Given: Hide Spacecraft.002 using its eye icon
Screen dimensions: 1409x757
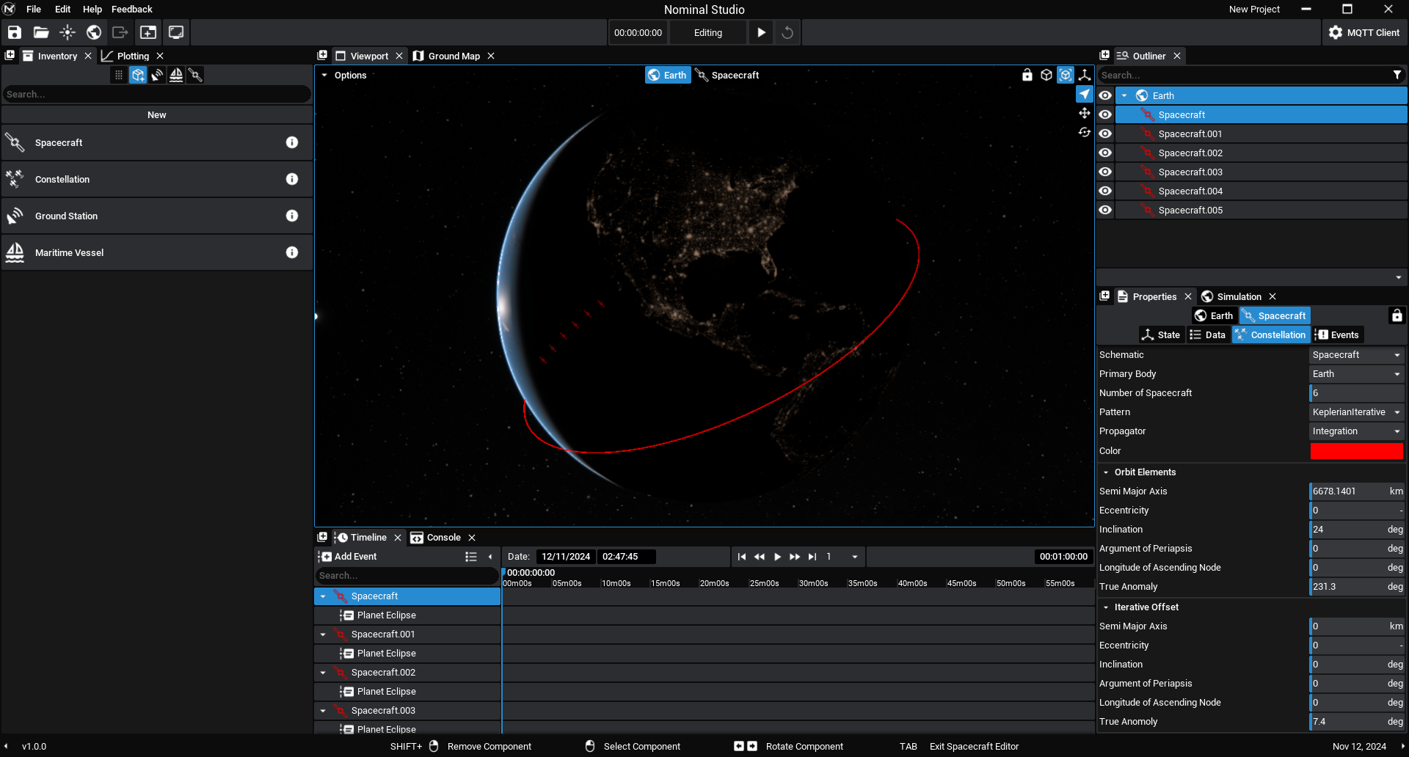Looking at the screenshot, I should click(1105, 153).
